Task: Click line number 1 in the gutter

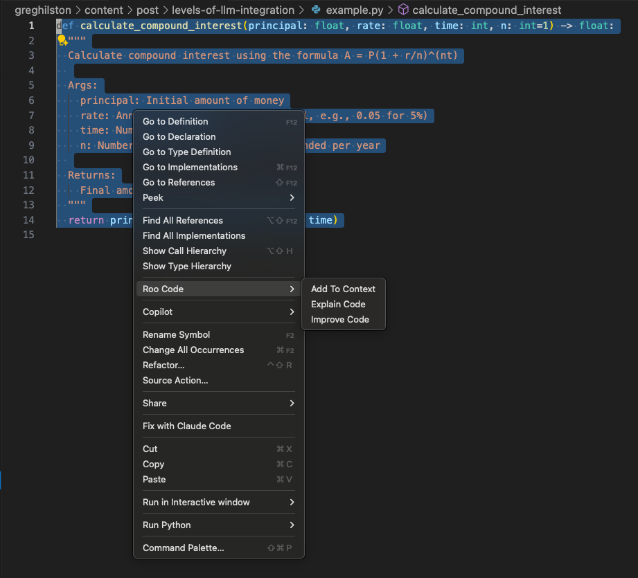Action: (31, 26)
